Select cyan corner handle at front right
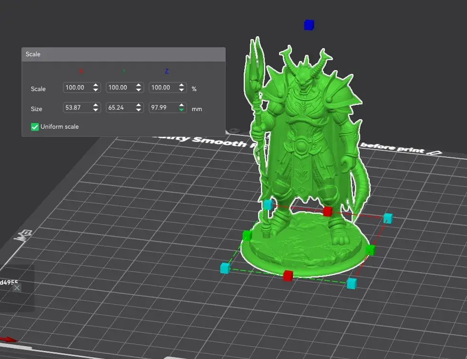This screenshot has width=467, height=359. (x=352, y=283)
